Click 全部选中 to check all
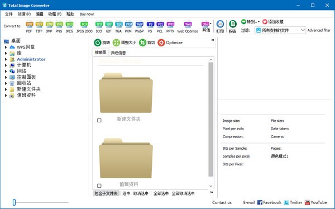Viewport: 335px width, 209px height. tap(161, 193)
